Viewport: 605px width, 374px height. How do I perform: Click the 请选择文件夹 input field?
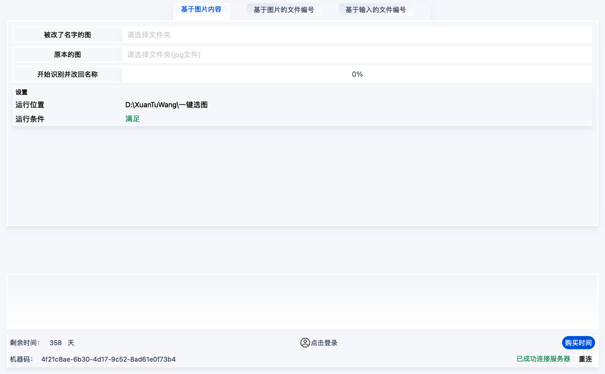[x=357, y=35]
